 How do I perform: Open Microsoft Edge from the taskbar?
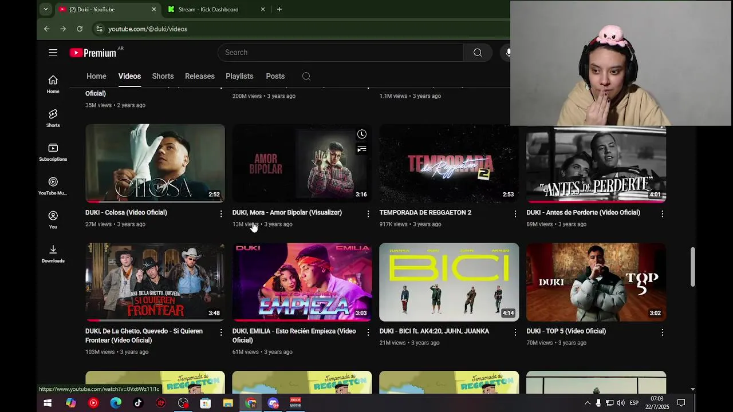116,403
